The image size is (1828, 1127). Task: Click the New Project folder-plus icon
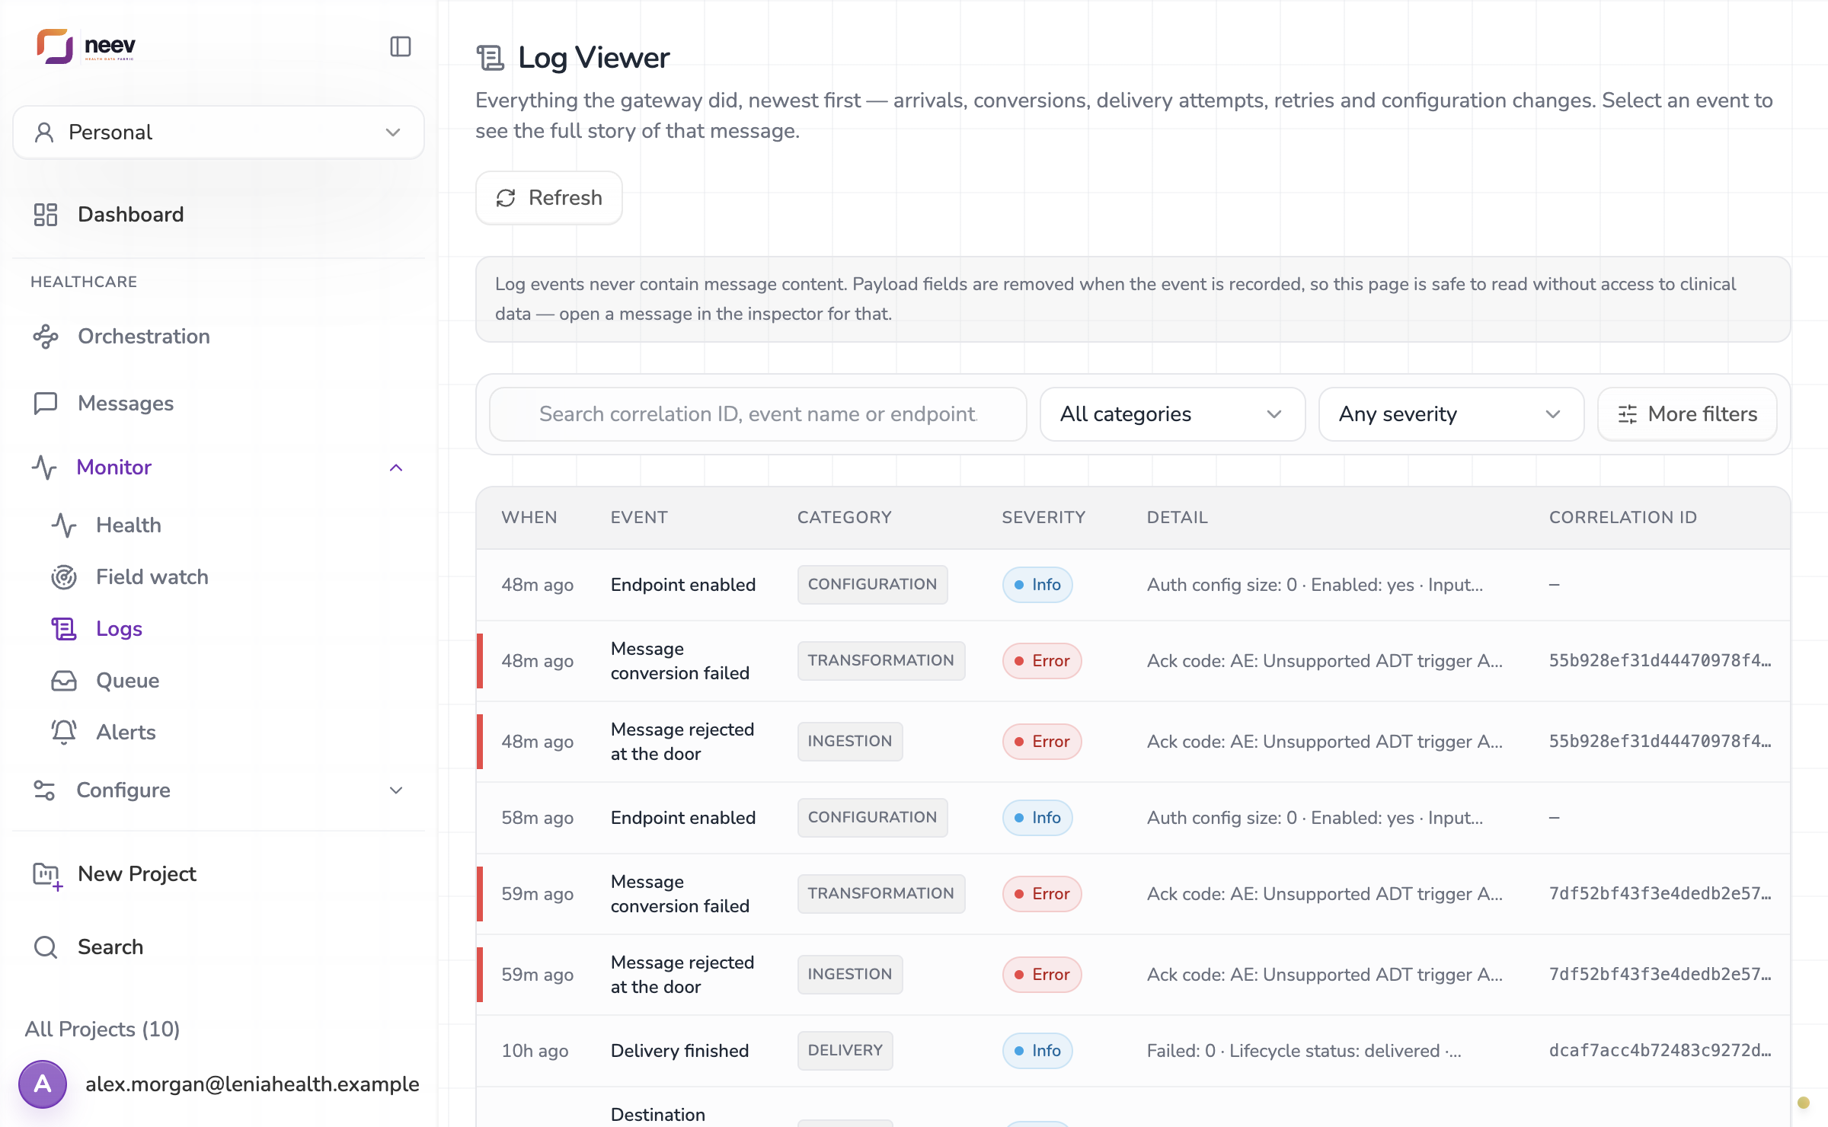coord(47,876)
